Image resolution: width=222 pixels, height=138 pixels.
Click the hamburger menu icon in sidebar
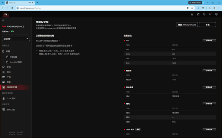click(3, 21)
